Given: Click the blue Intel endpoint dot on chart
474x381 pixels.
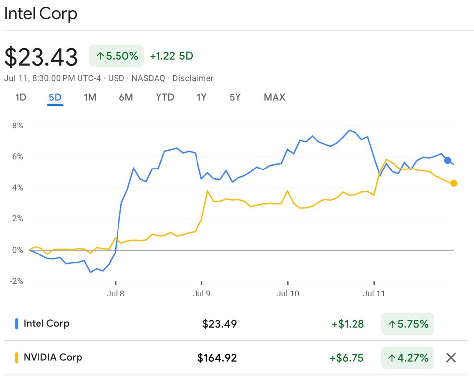Looking at the screenshot, I should [x=448, y=160].
